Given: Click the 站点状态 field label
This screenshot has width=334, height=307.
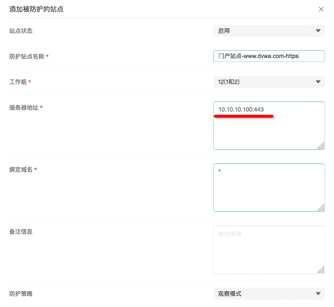Looking at the screenshot, I should pos(21,31).
